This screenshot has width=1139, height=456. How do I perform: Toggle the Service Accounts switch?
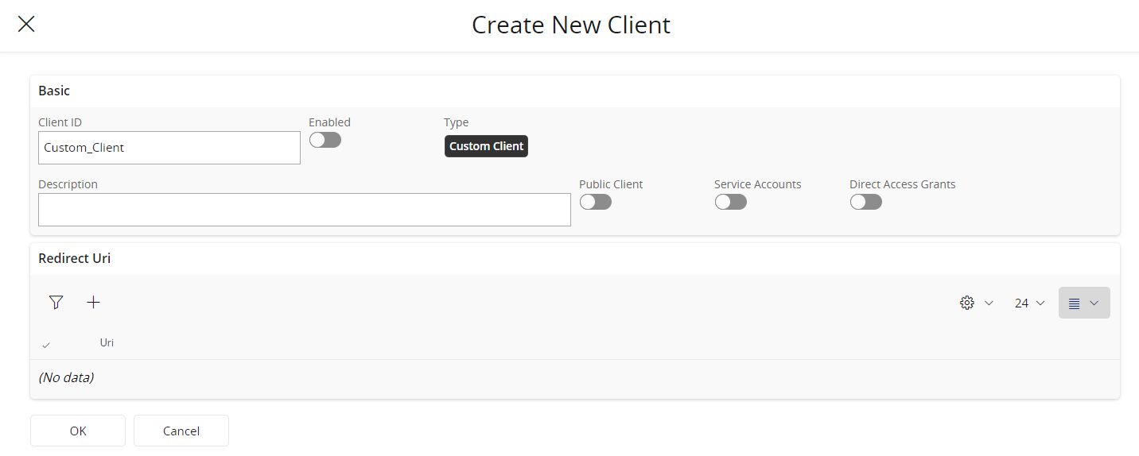click(731, 202)
